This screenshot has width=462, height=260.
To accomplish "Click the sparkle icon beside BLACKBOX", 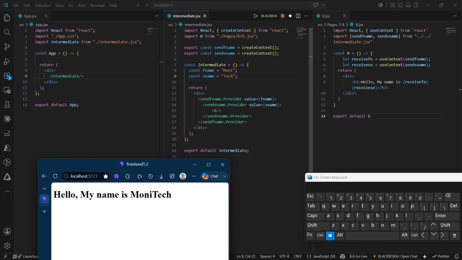I will click(x=290, y=16).
